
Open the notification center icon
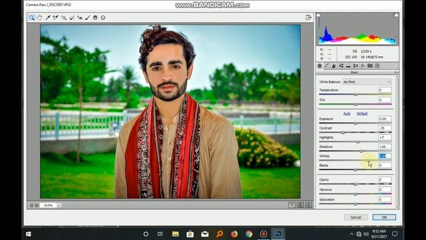tap(395, 234)
